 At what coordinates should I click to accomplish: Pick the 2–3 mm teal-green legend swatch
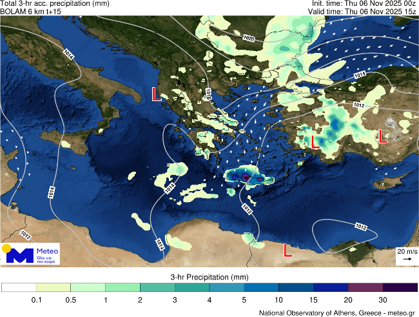point(157,287)
